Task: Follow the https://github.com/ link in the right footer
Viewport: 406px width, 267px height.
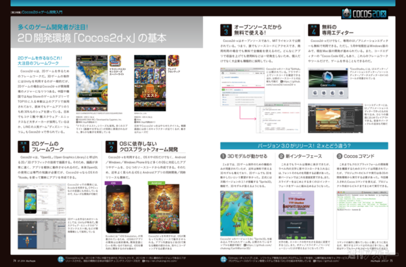Action: click(x=327, y=261)
